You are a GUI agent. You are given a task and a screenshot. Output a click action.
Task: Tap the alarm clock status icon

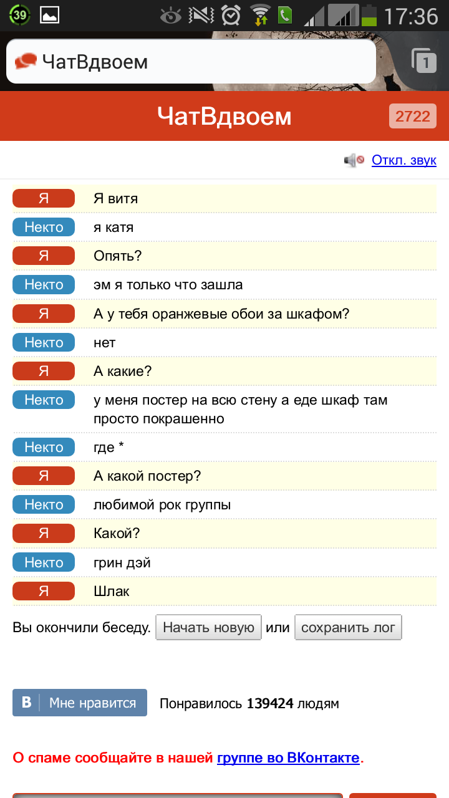pyautogui.click(x=232, y=15)
